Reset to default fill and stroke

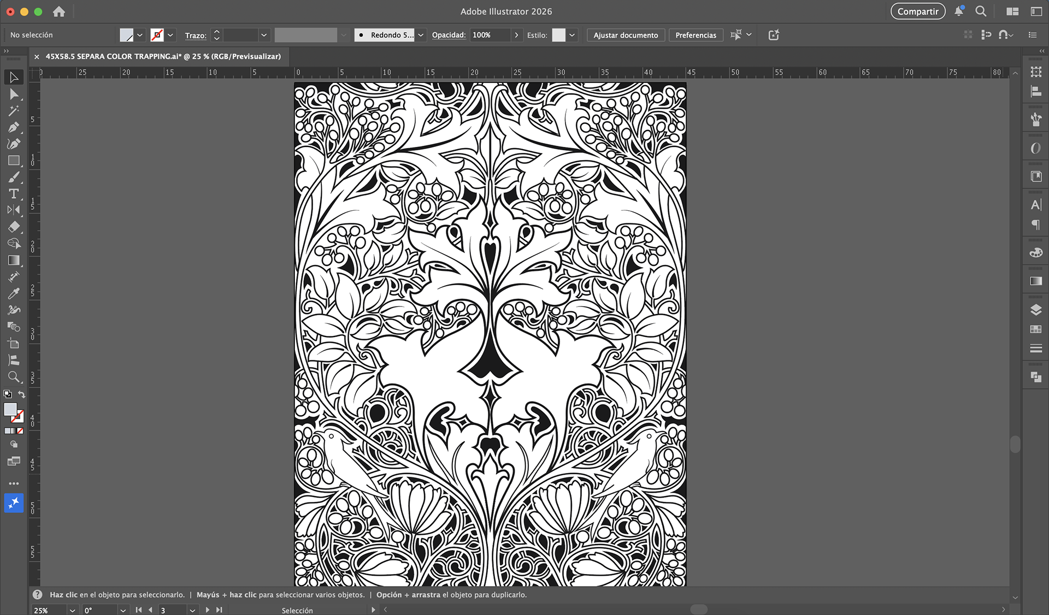(8, 394)
